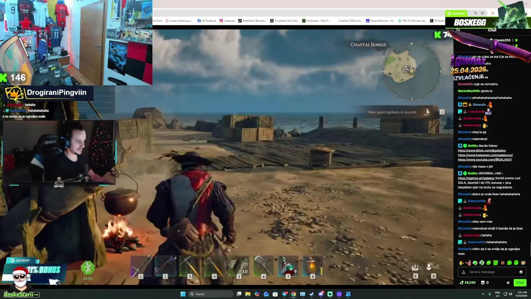This screenshot has width=531, height=299.
Task: Click the green Chat send button
Action: pyautogui.click(x=520, y=282)
